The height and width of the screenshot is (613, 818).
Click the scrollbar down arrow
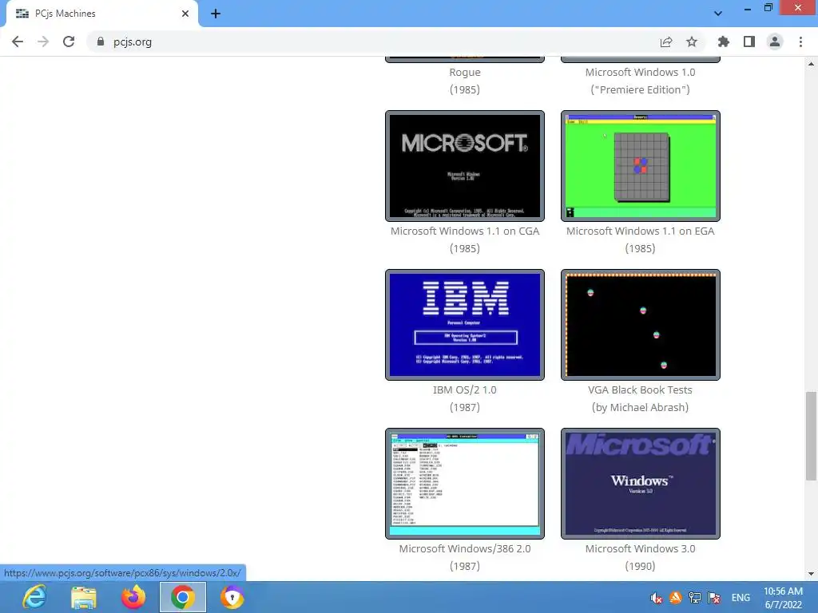point(811,574)
